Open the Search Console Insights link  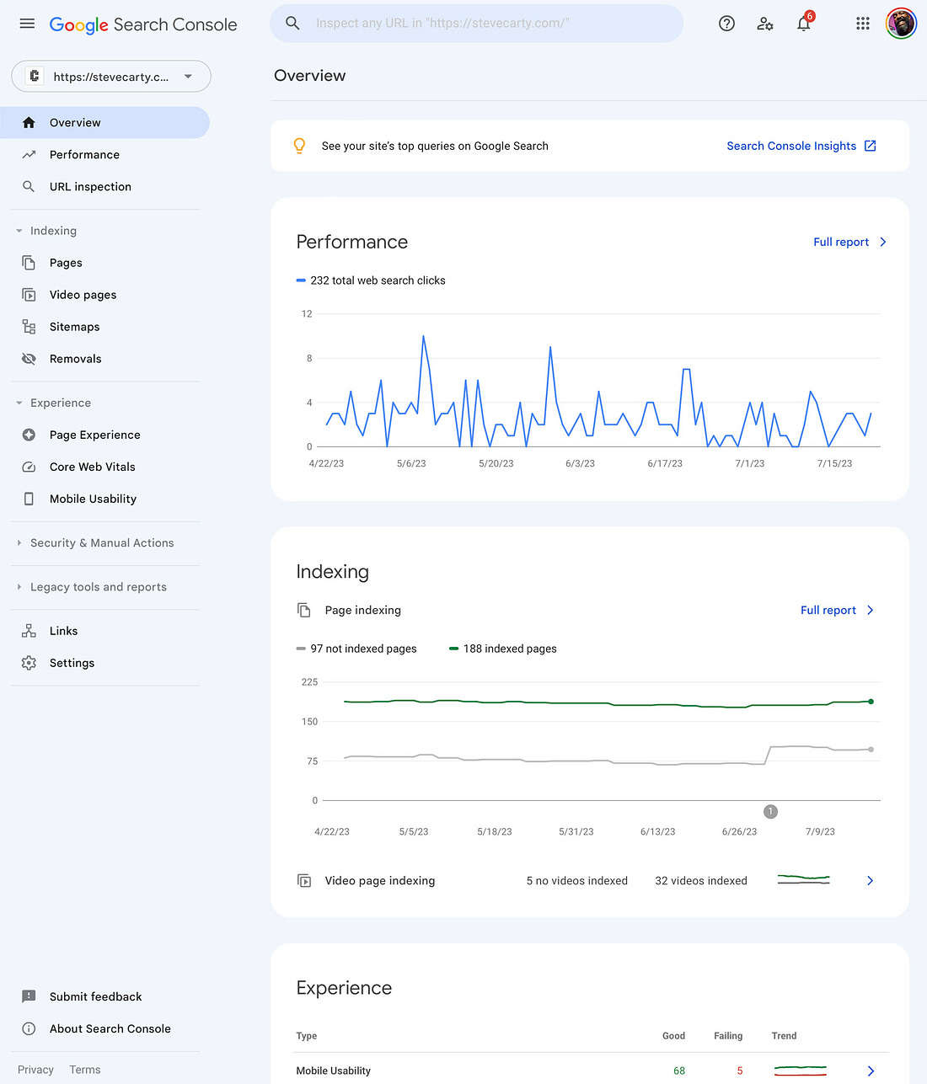tap(801, 146)
